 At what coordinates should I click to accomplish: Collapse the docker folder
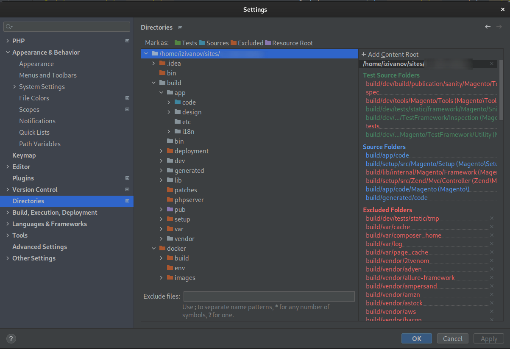[153, 248]
